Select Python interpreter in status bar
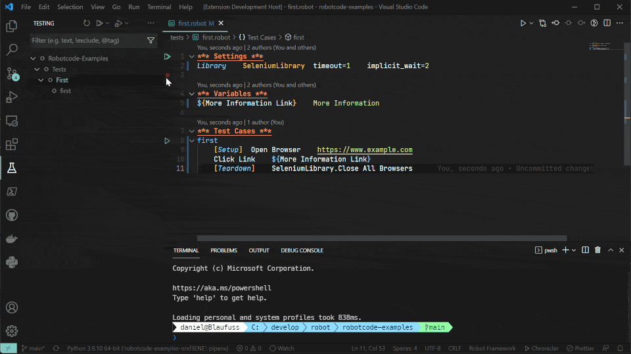Screen dimensions: 631x354 click(148, 348)
